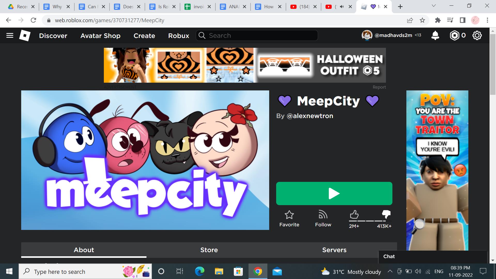Open Create in Roblox navigation
The image size is (496, 279).
[x=144, y=36]
